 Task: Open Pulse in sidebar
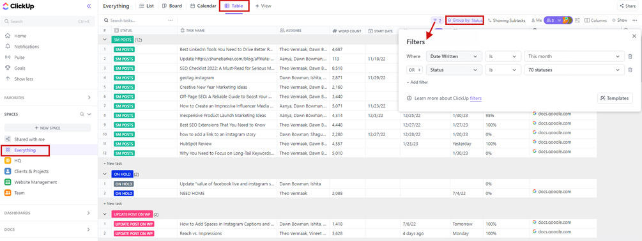(19, 58)
